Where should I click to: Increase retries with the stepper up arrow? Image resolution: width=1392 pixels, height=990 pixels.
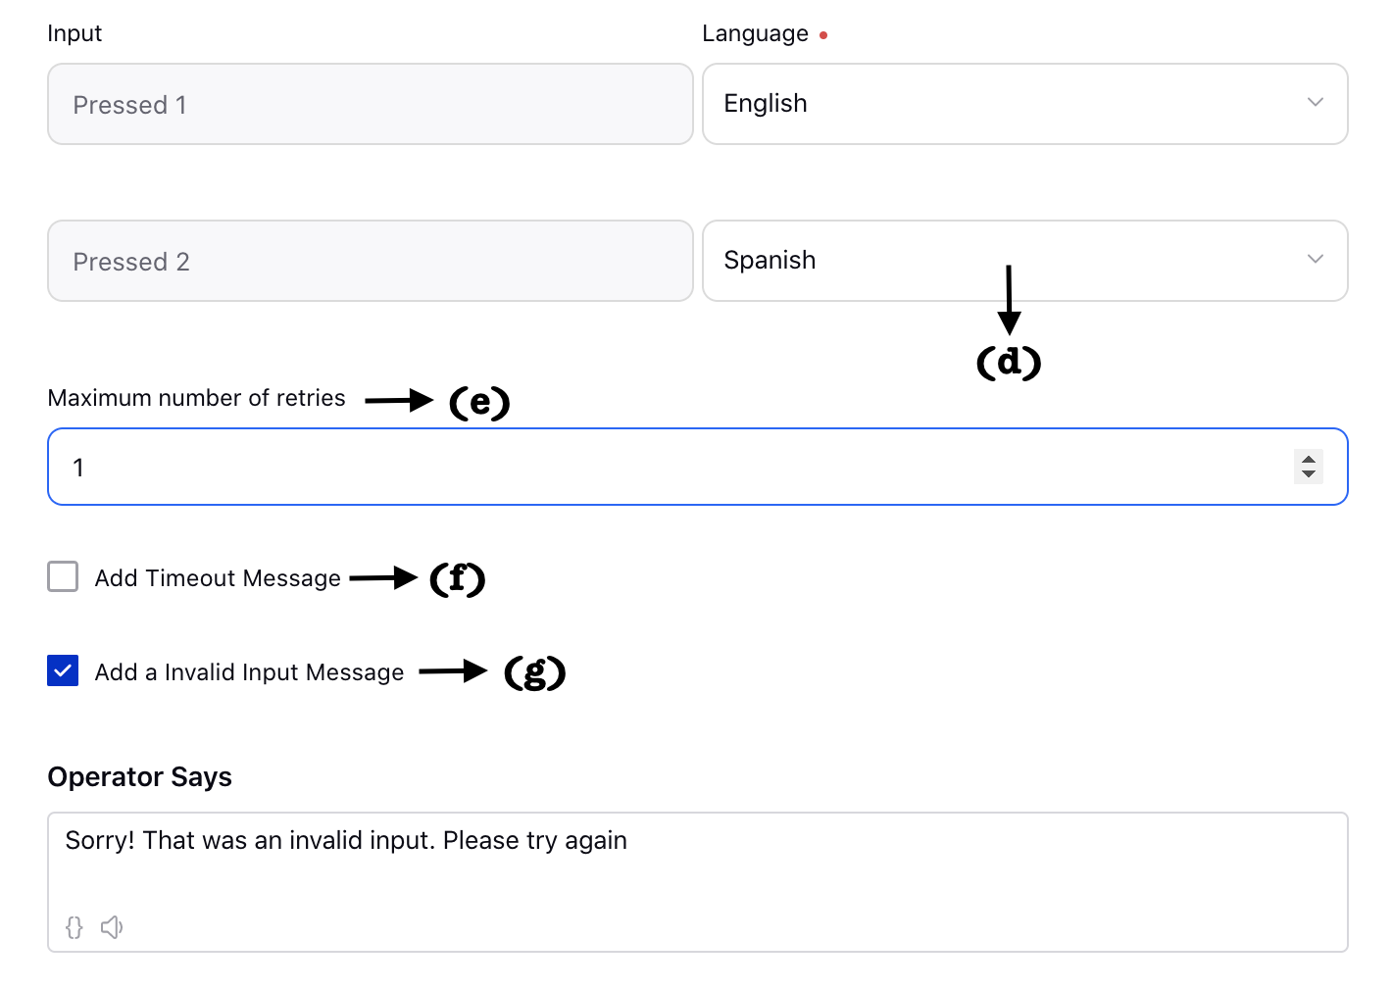[1309, 459]
